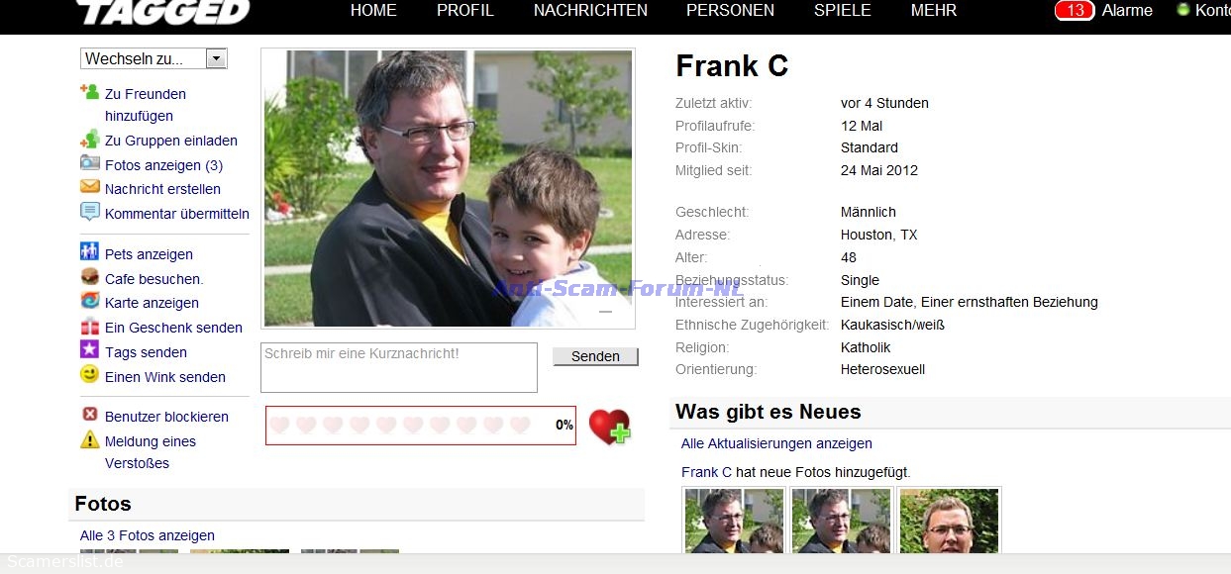Click the Kurznachricht text field

tap(399, 367)
